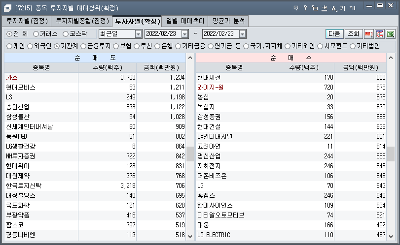Choose the 투신 radio button

pyautogui.click(x=137, y=46)
